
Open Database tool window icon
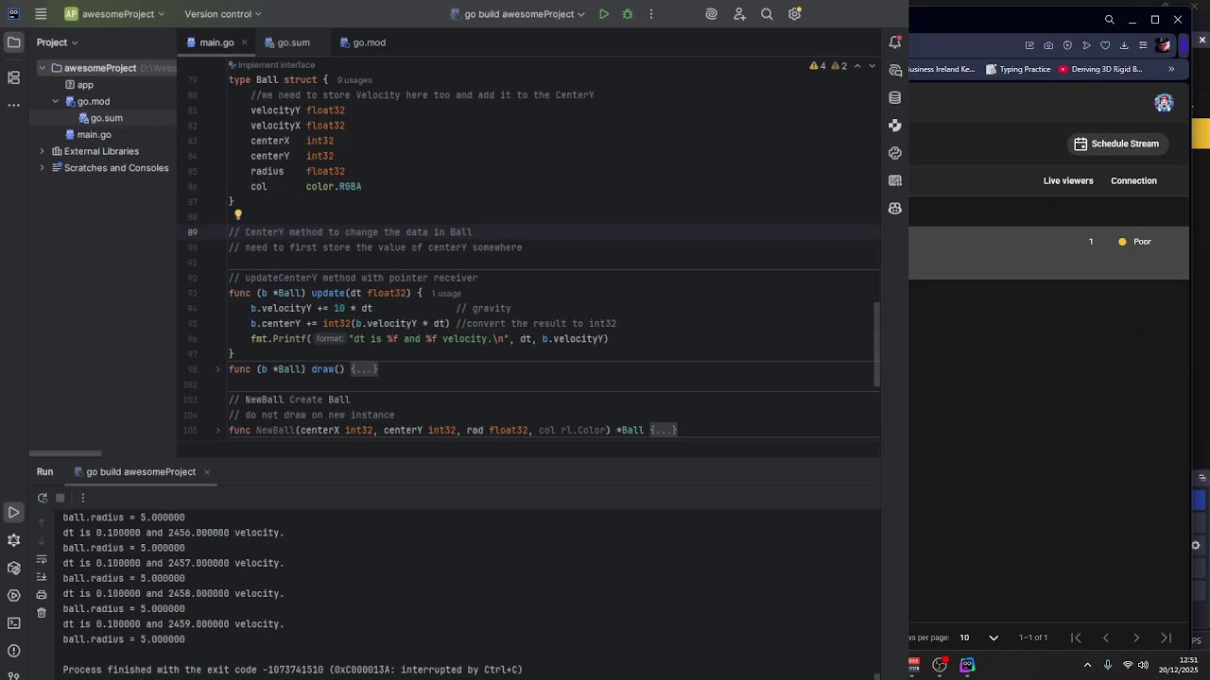click(x=895, y=97)
